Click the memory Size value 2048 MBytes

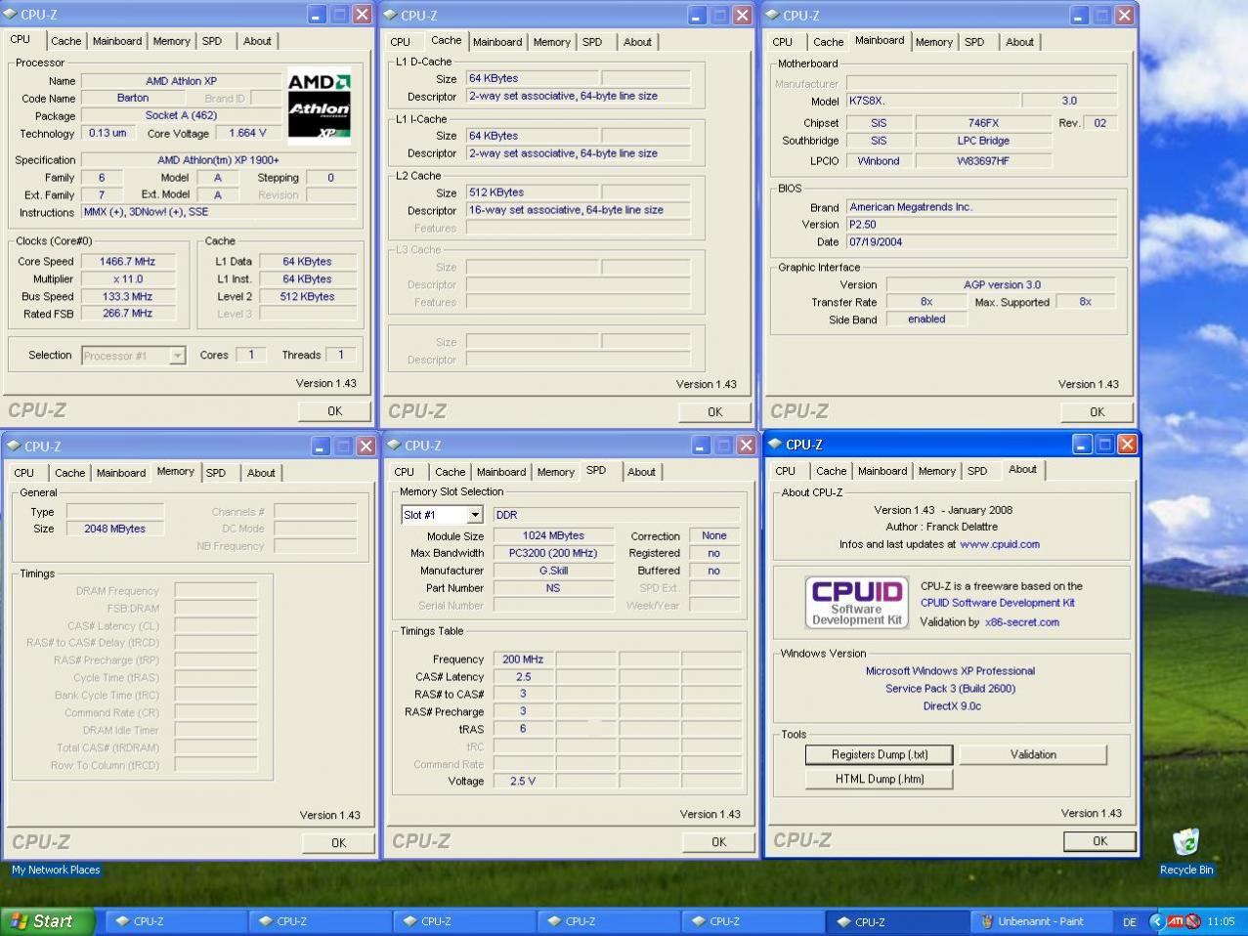click(114, 529)
